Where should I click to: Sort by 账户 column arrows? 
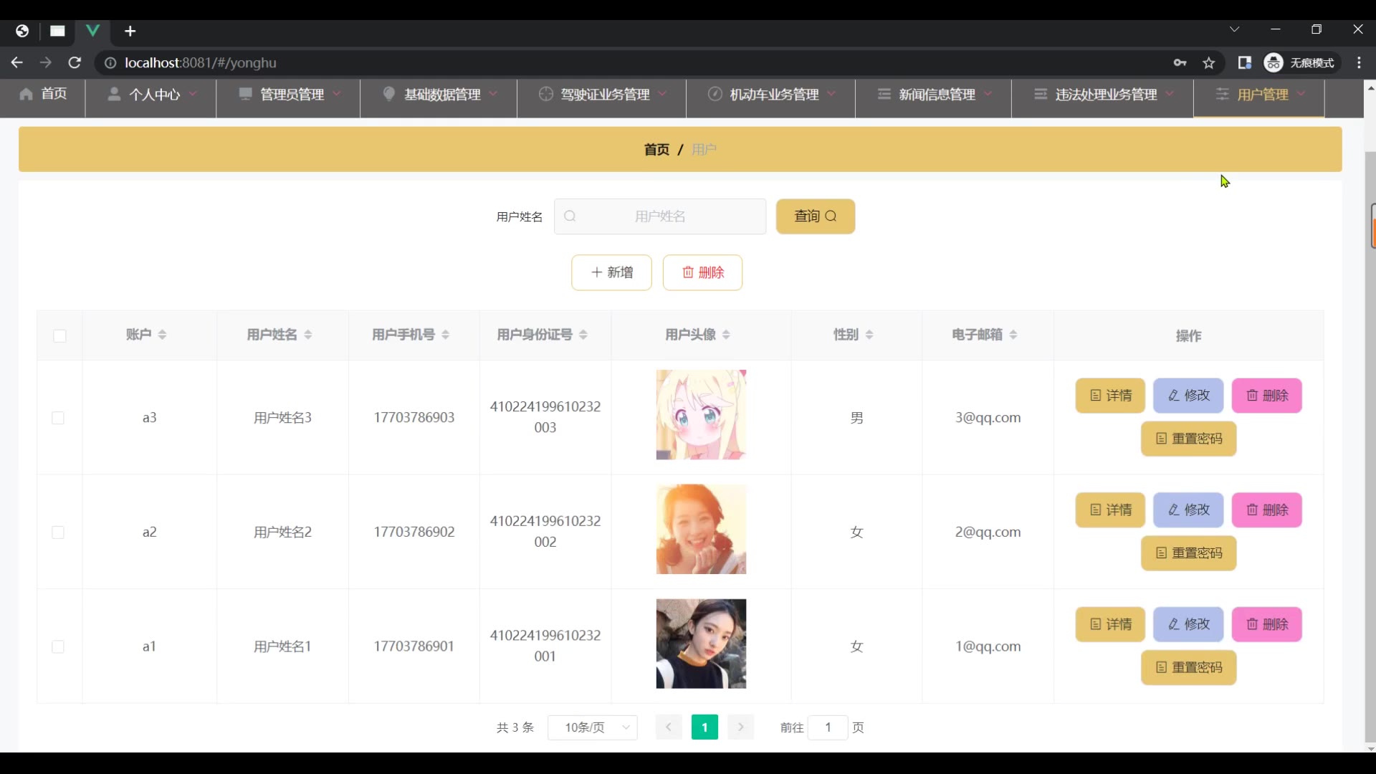click(x=162, y=335)
